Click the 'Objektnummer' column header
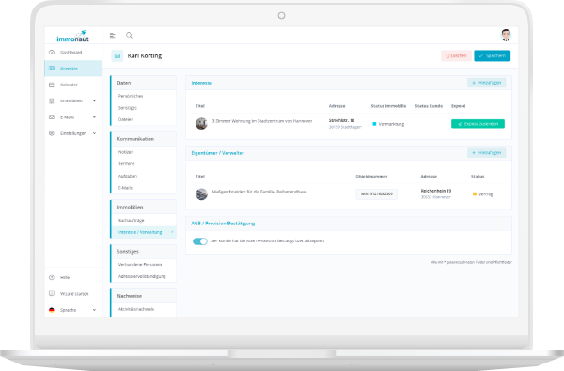Screen dimensions: 564x371 (x=371, y=177)
